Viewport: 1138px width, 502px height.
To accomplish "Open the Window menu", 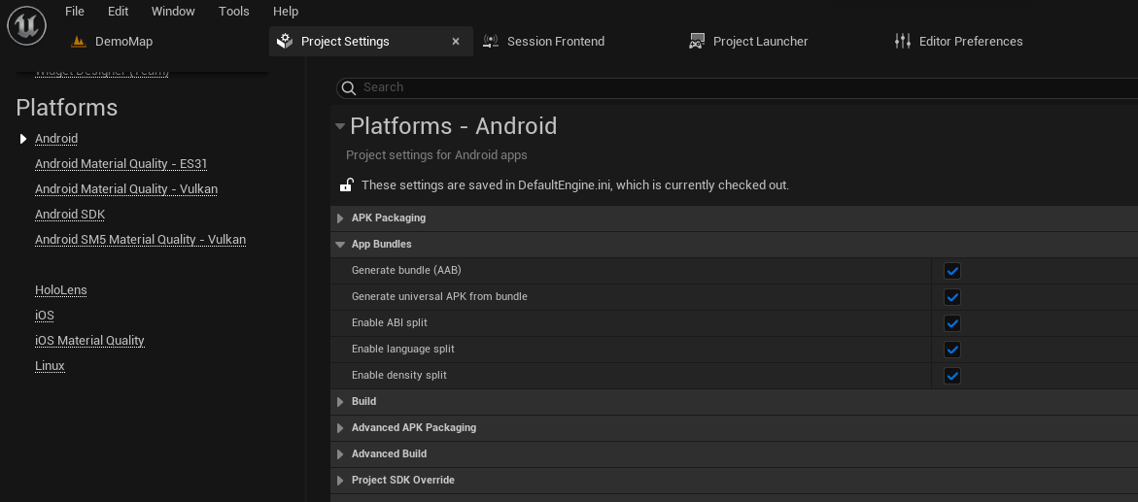I will tap(173, 11).
